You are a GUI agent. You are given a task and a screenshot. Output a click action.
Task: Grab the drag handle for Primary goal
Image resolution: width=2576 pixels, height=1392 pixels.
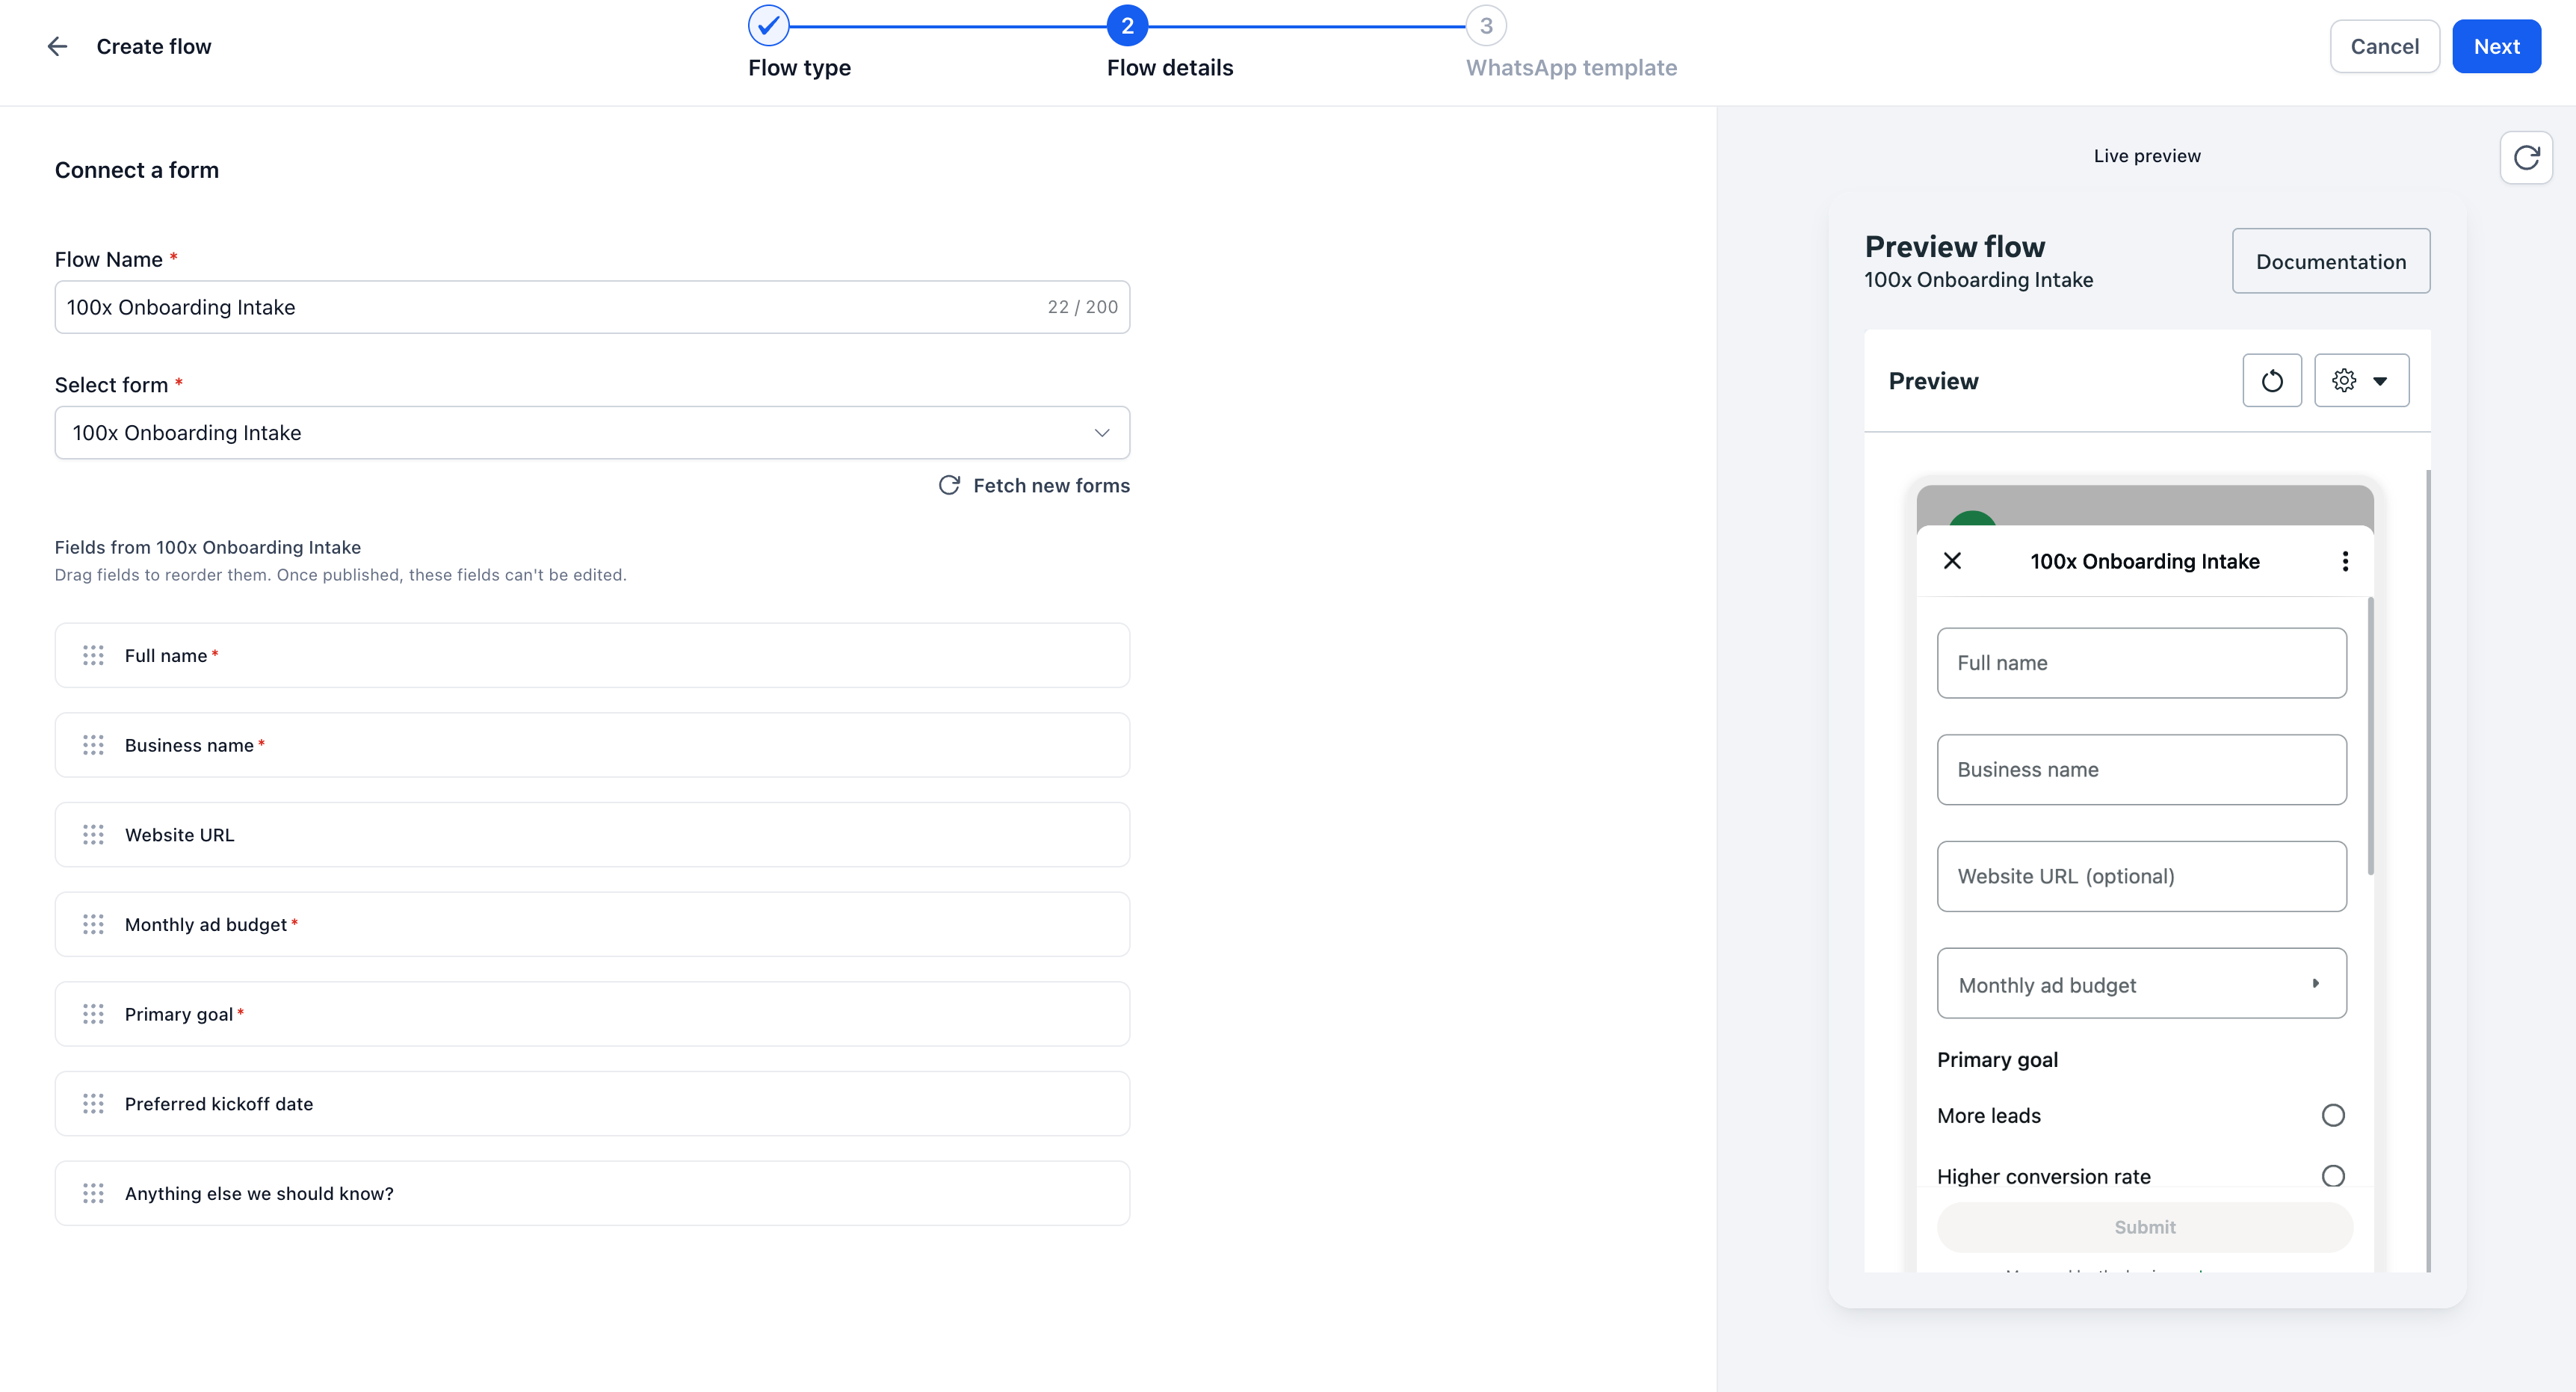[93, 1014]
